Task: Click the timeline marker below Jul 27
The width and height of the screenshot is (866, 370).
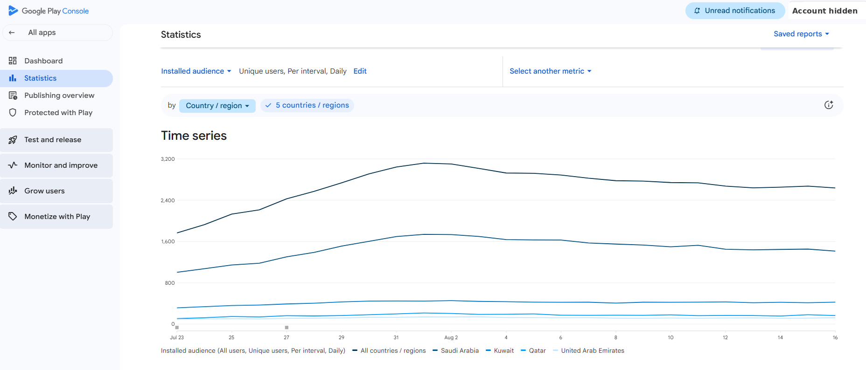Action: click(286, 328)
